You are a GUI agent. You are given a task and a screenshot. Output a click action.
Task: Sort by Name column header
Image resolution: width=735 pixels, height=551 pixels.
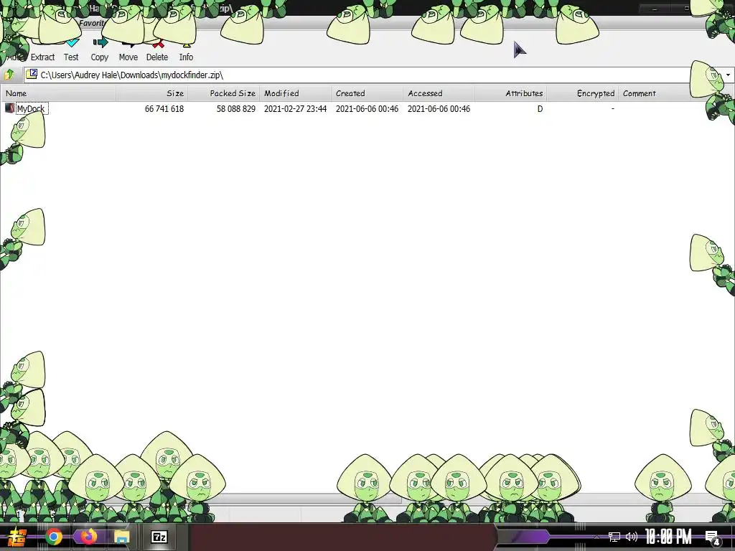59,93
